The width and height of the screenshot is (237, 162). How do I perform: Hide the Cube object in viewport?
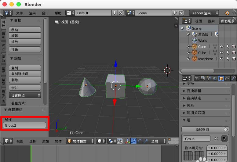tap(222, 52)
